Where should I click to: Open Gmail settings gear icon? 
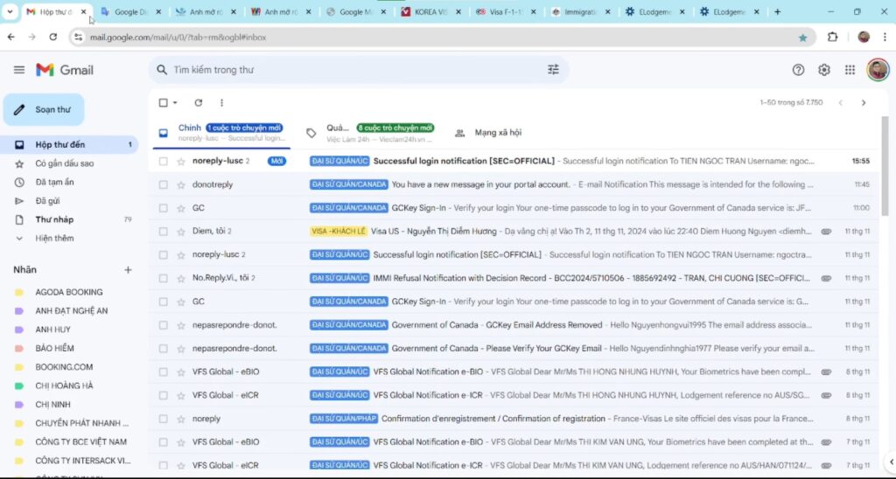click(823, 70)
